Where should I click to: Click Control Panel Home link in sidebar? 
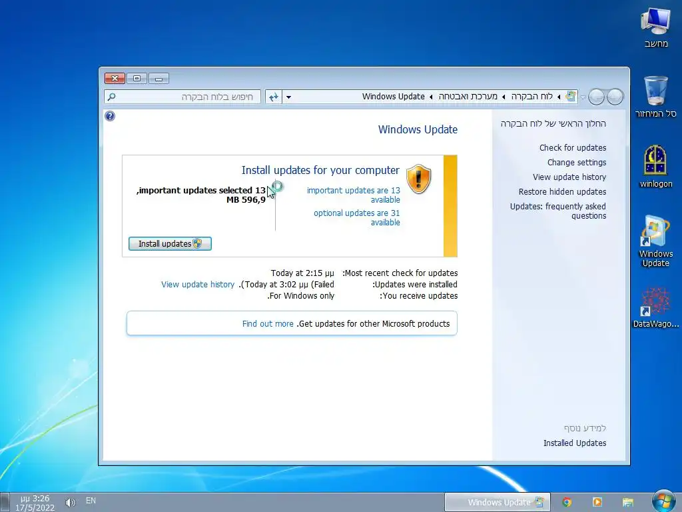click(553, 123)
